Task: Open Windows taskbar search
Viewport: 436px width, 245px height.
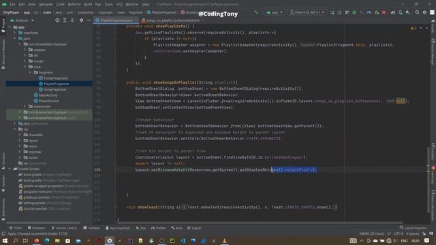Action: pyautogui.click(x=15, y=240)
